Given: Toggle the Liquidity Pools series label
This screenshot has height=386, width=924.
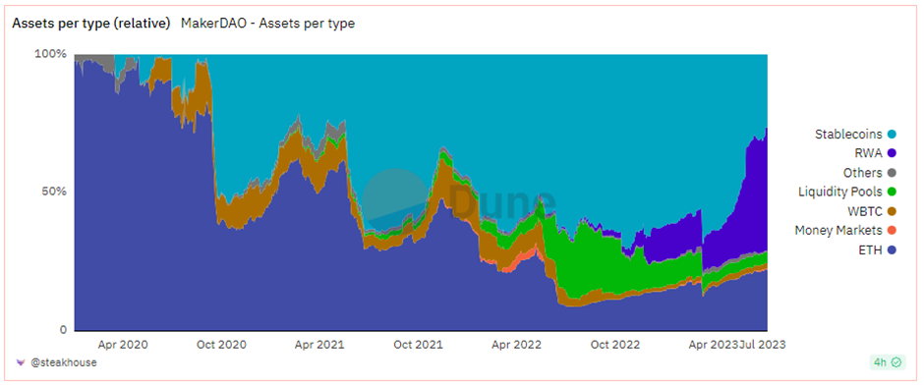Looking at the screenshot, I should click(x=840, y=192).
